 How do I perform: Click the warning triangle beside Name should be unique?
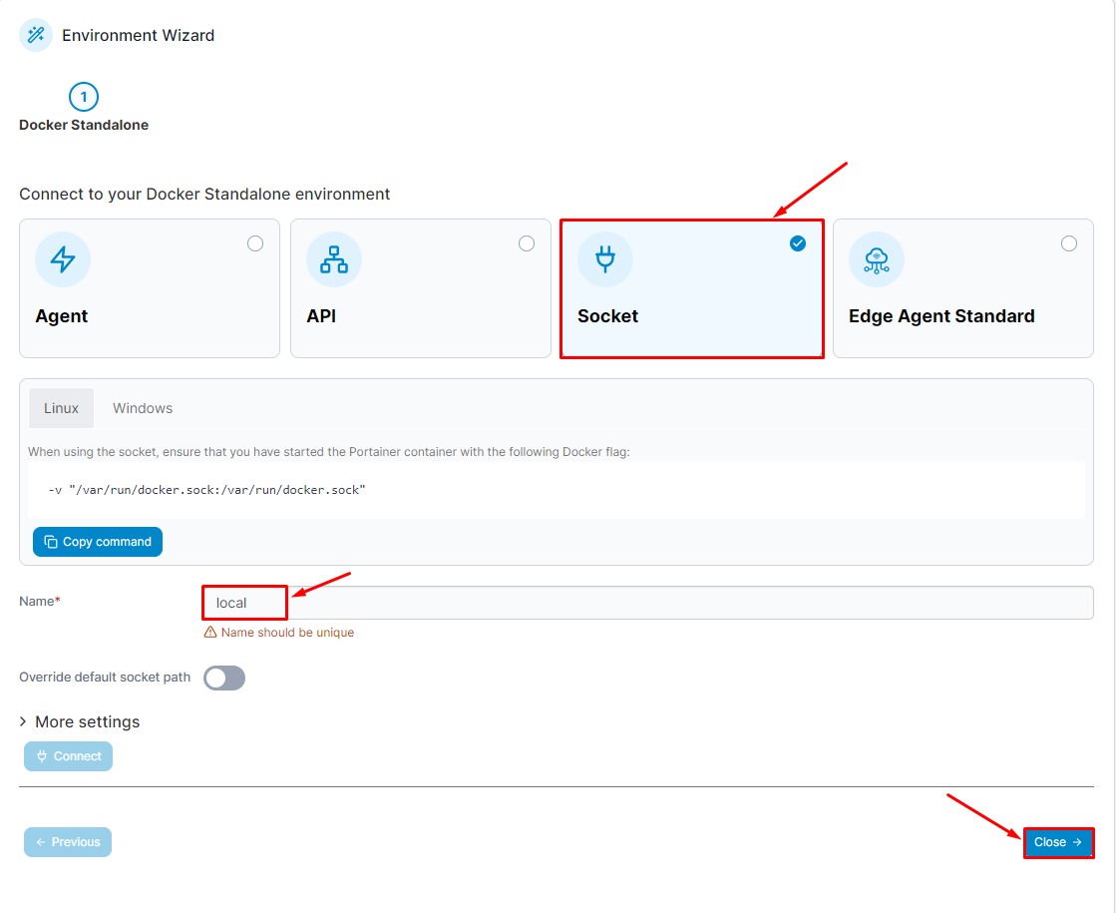click(210, 633)
